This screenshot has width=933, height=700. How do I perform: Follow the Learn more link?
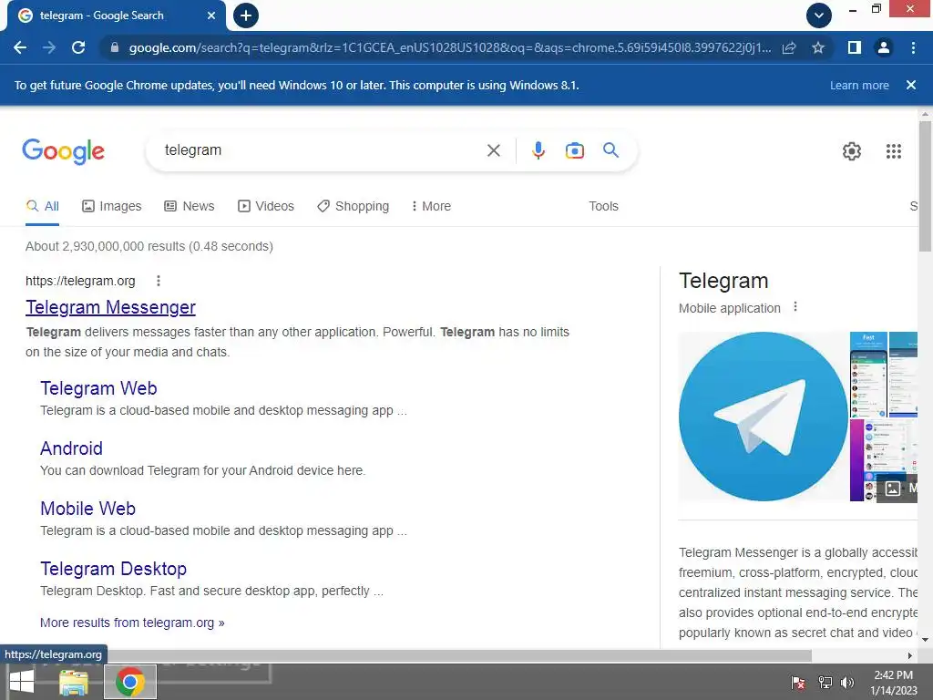(859, 85)
